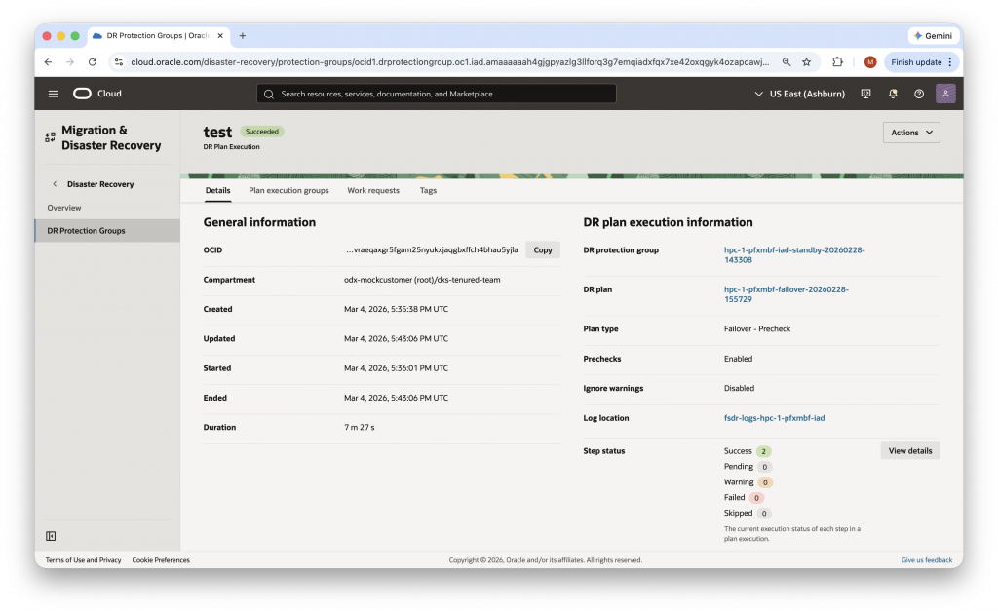The image size is (998, 614).
Task: Bookmark this page via the star icon
Action: (x=806, y=60)
